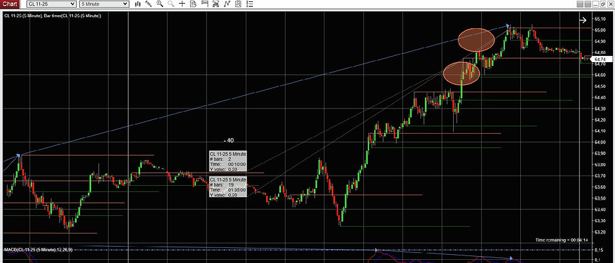The width and height of the screenshot is (615, 263).
Task: Click the 65,00 price axis label
Action: [601, 30]
